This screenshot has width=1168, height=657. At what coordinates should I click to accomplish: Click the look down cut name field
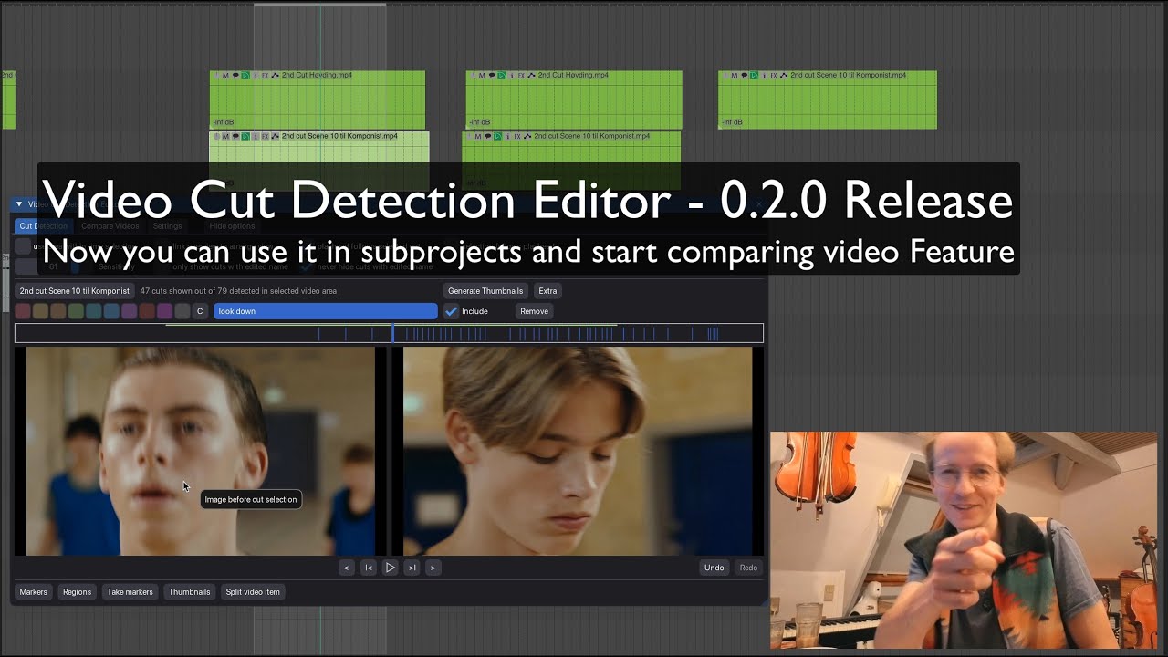[x=326, y=311]
